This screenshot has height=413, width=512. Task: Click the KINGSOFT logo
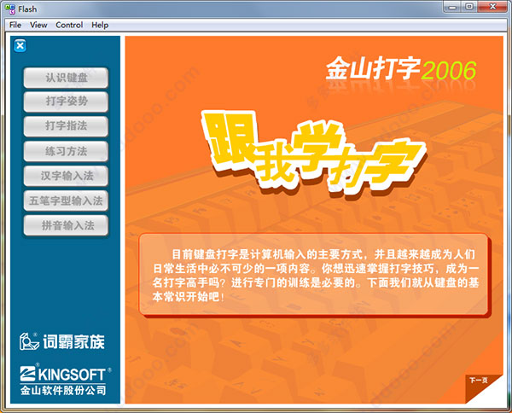tap(65, 373)
